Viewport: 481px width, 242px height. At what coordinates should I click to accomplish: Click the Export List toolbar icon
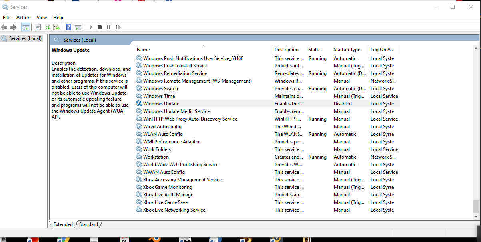(x=56, y=27)
